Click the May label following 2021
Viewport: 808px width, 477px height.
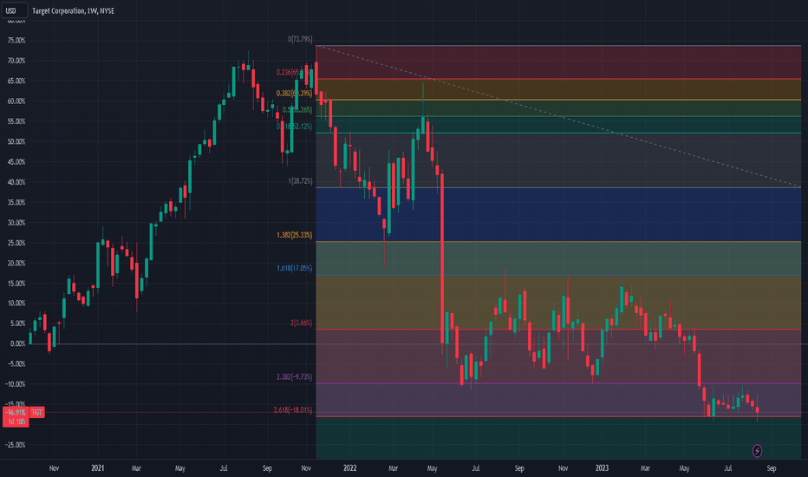[x=179, y=468]
